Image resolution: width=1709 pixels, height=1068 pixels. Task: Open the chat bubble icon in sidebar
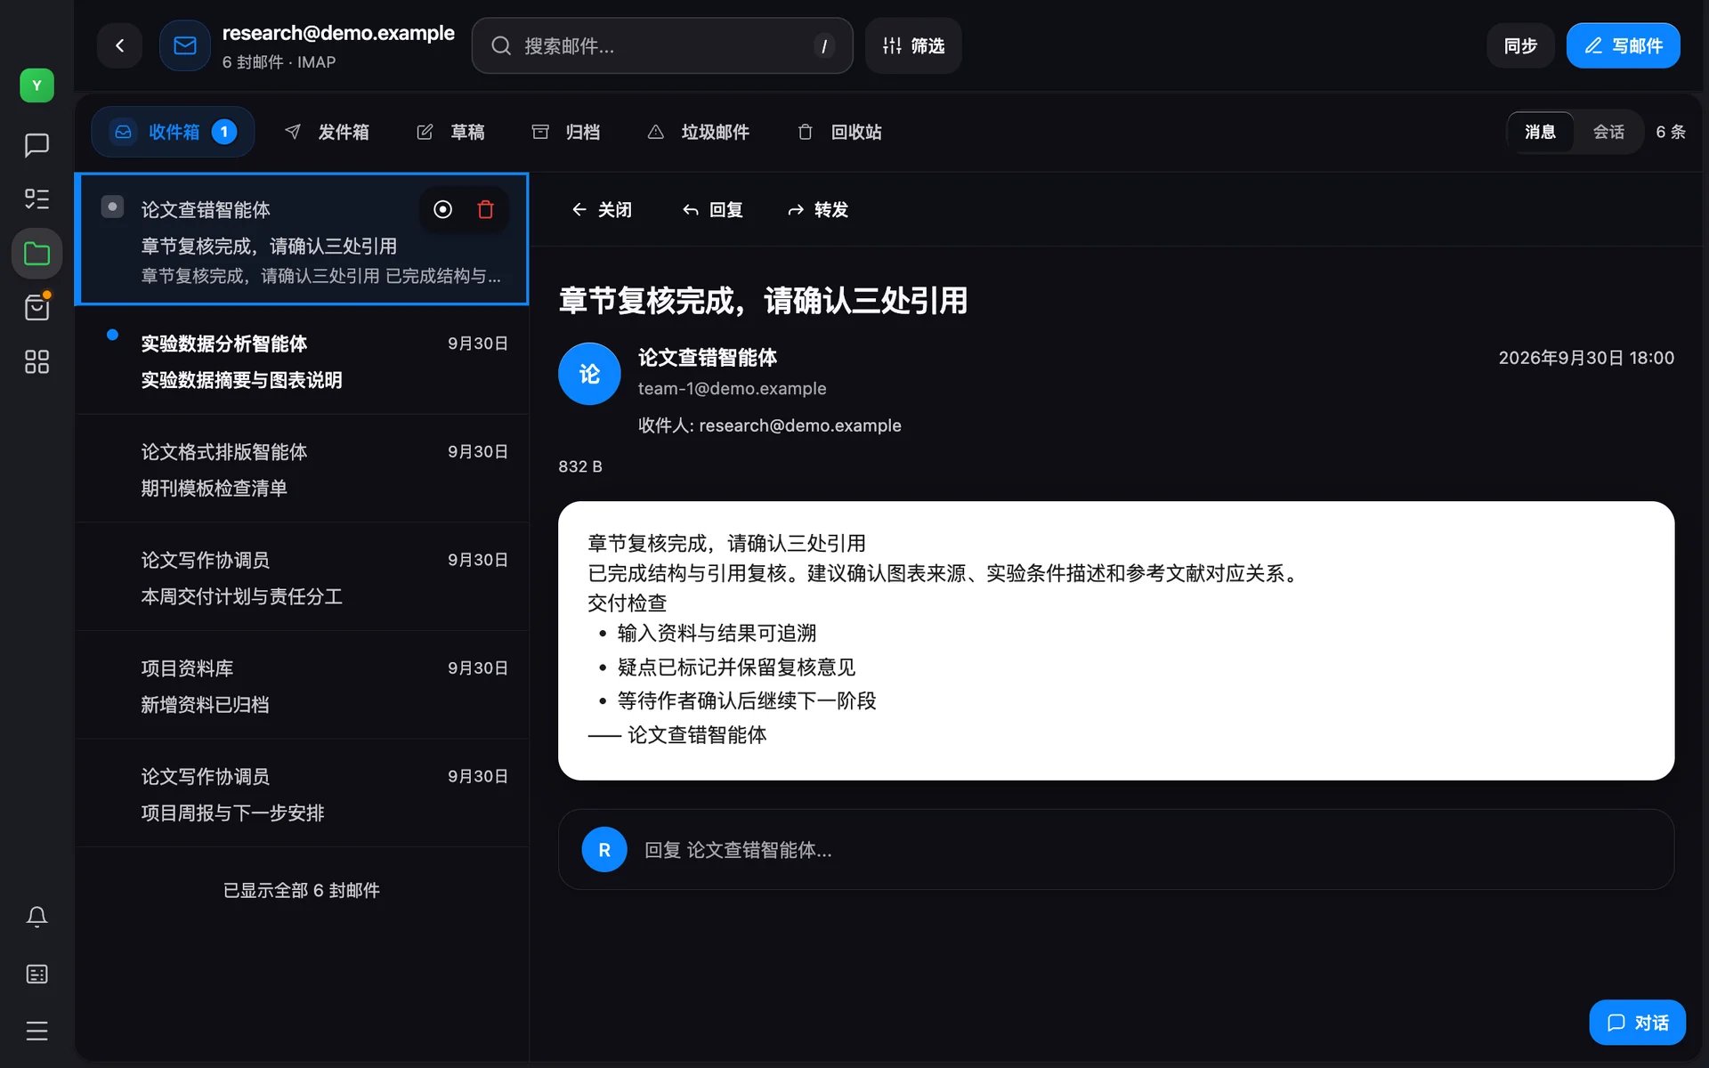tap(36, 145)
